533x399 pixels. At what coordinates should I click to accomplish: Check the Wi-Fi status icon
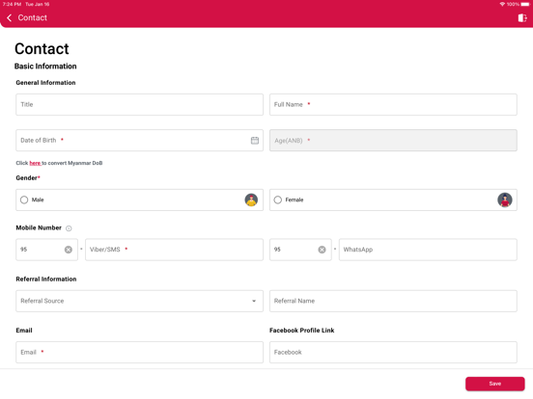pos(502,4)
